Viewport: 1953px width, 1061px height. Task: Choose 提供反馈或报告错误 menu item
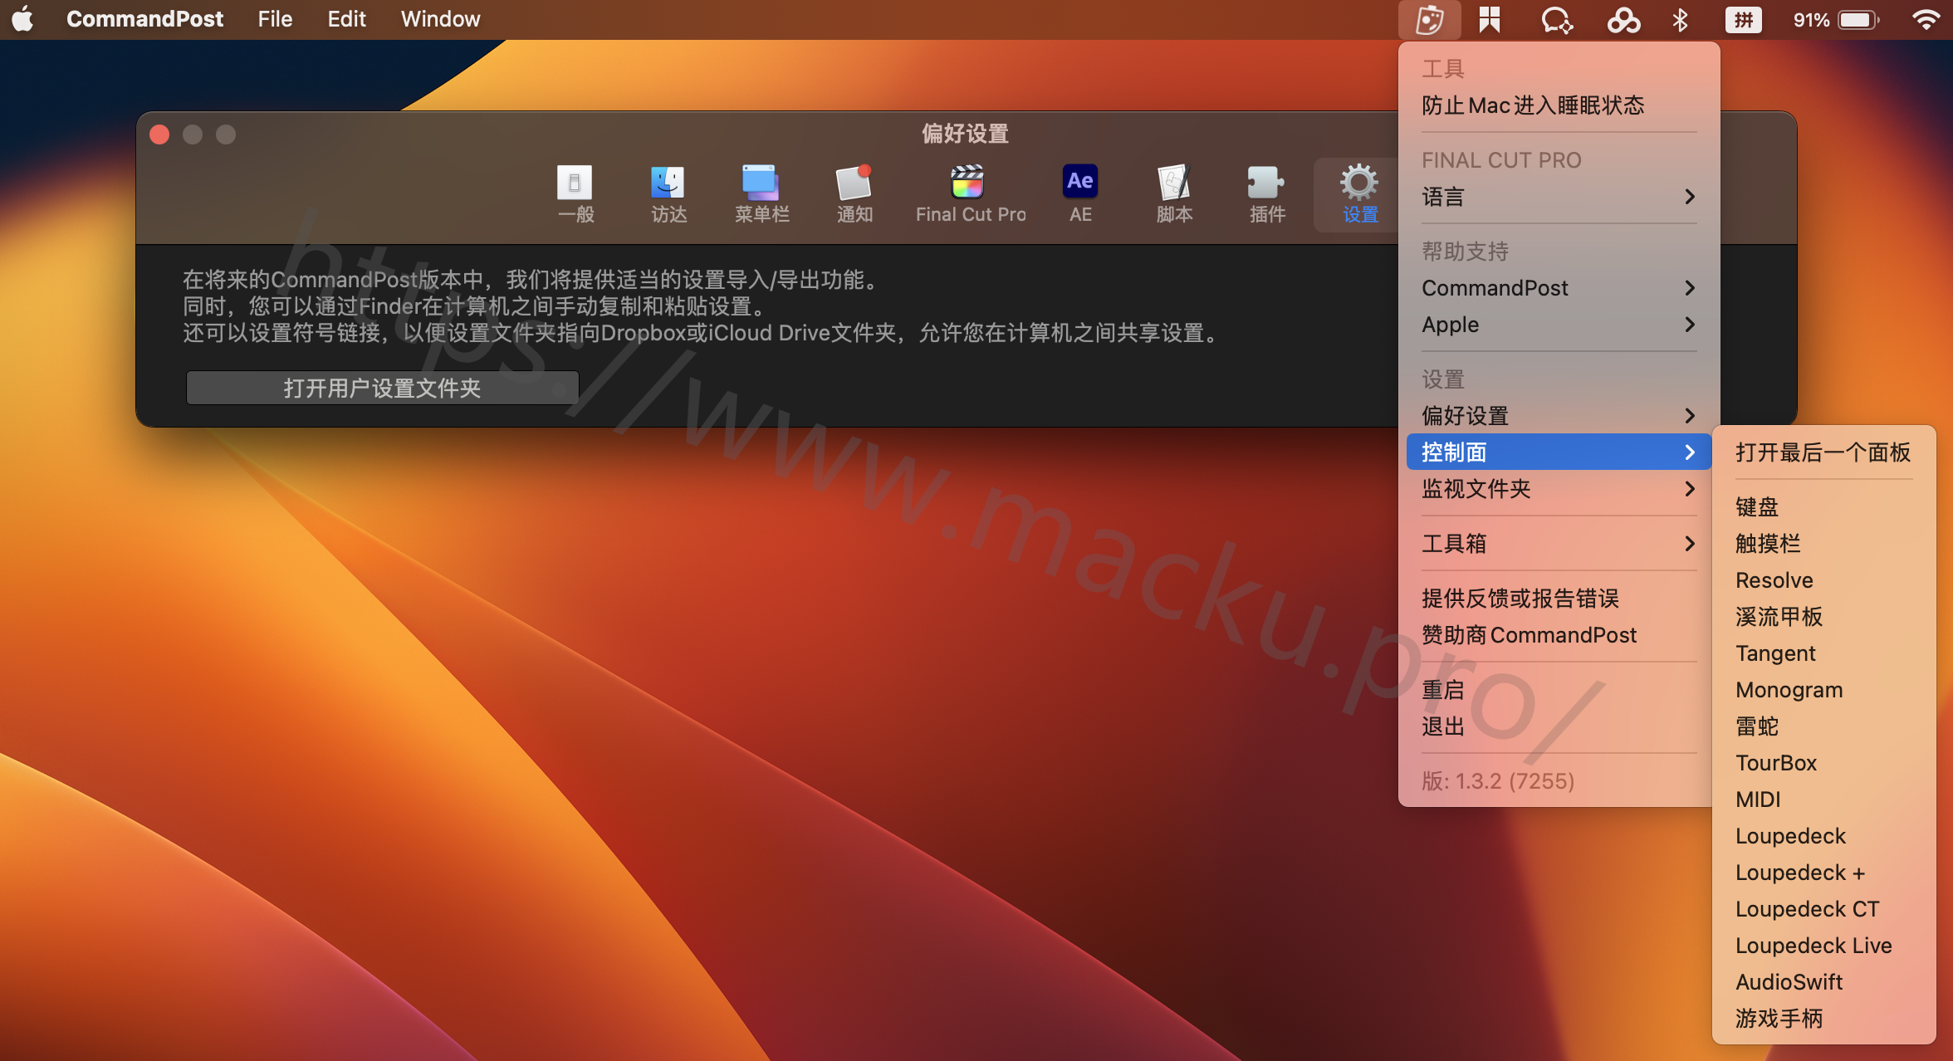click(1559, 599)
